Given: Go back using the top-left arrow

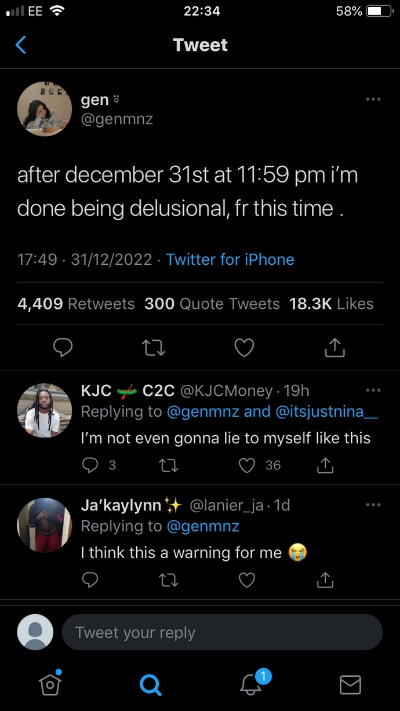Looking at the screenshot, I should coord(20,45).
